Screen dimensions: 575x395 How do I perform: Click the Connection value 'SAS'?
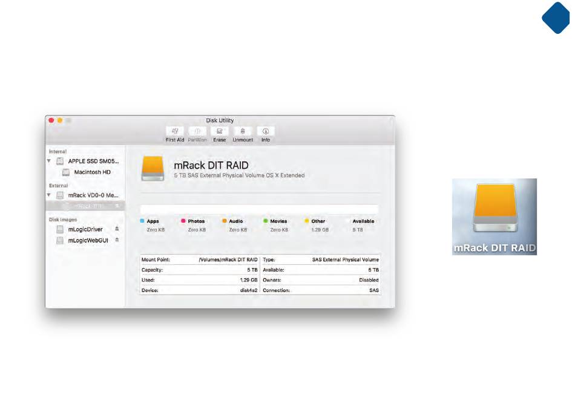(x=374, y=290)
